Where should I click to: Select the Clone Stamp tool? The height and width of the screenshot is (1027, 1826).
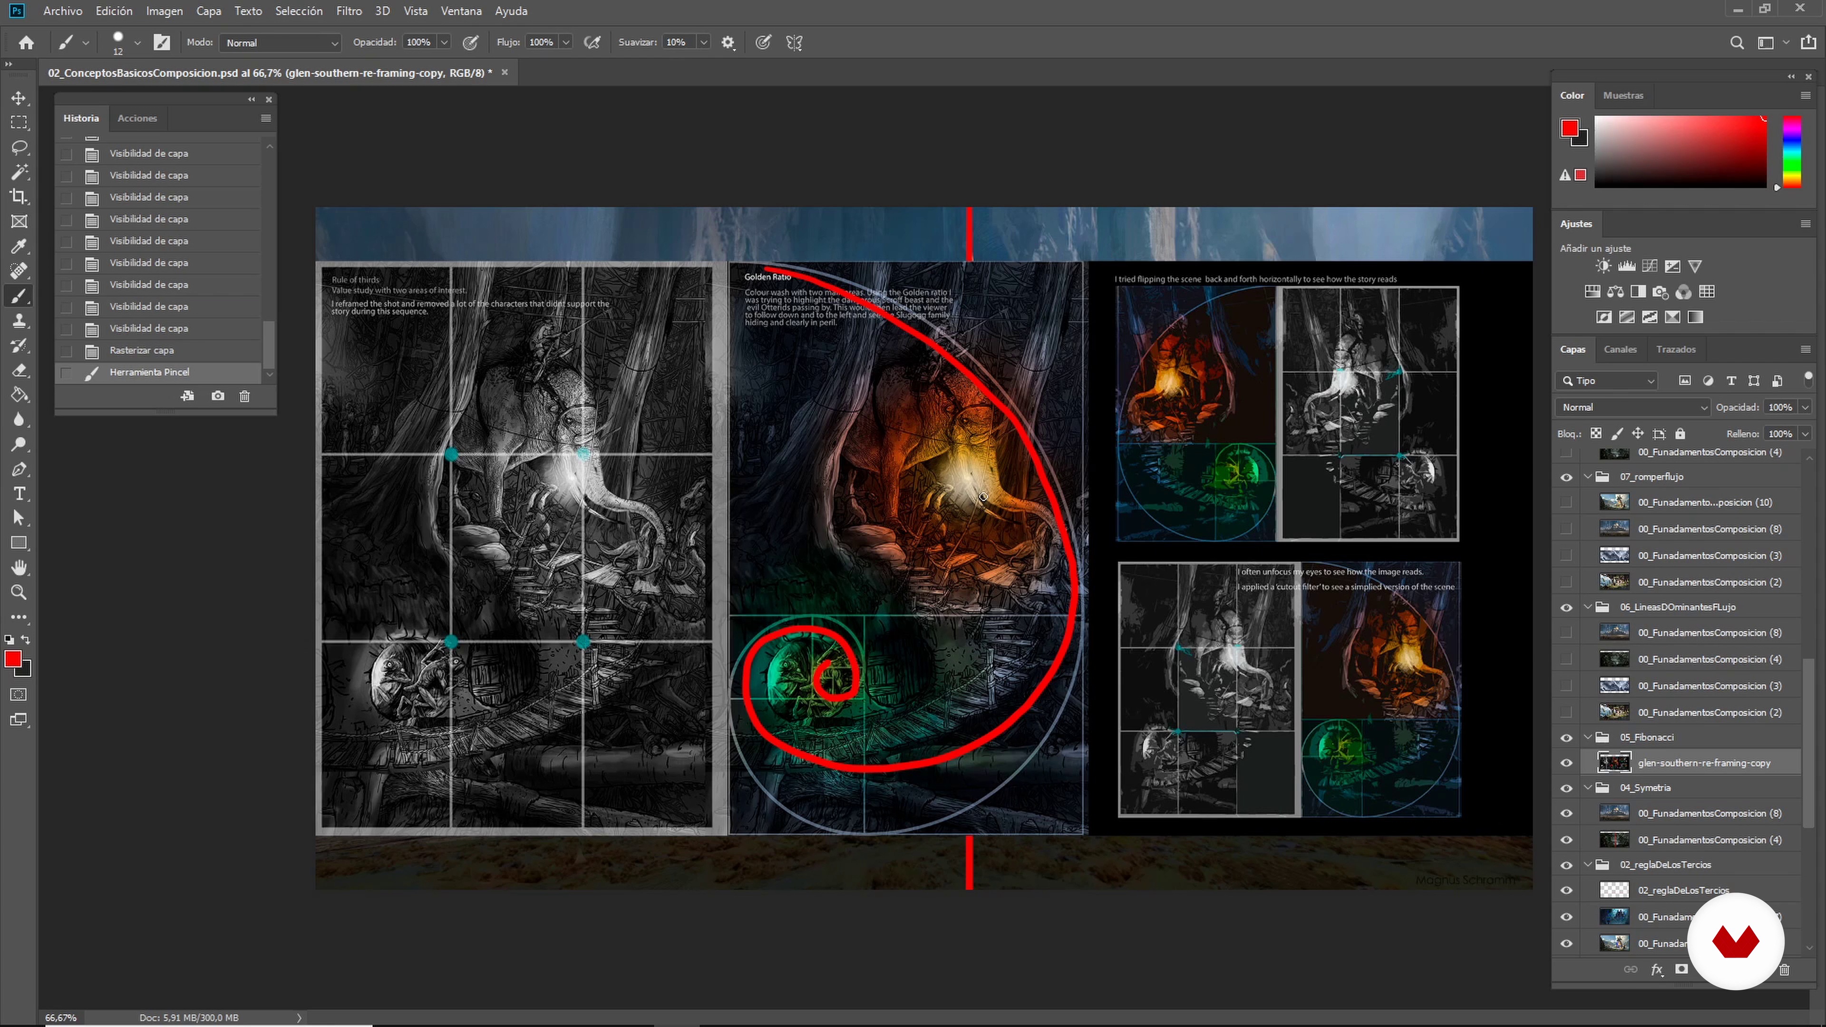click(x=19, y=320)
